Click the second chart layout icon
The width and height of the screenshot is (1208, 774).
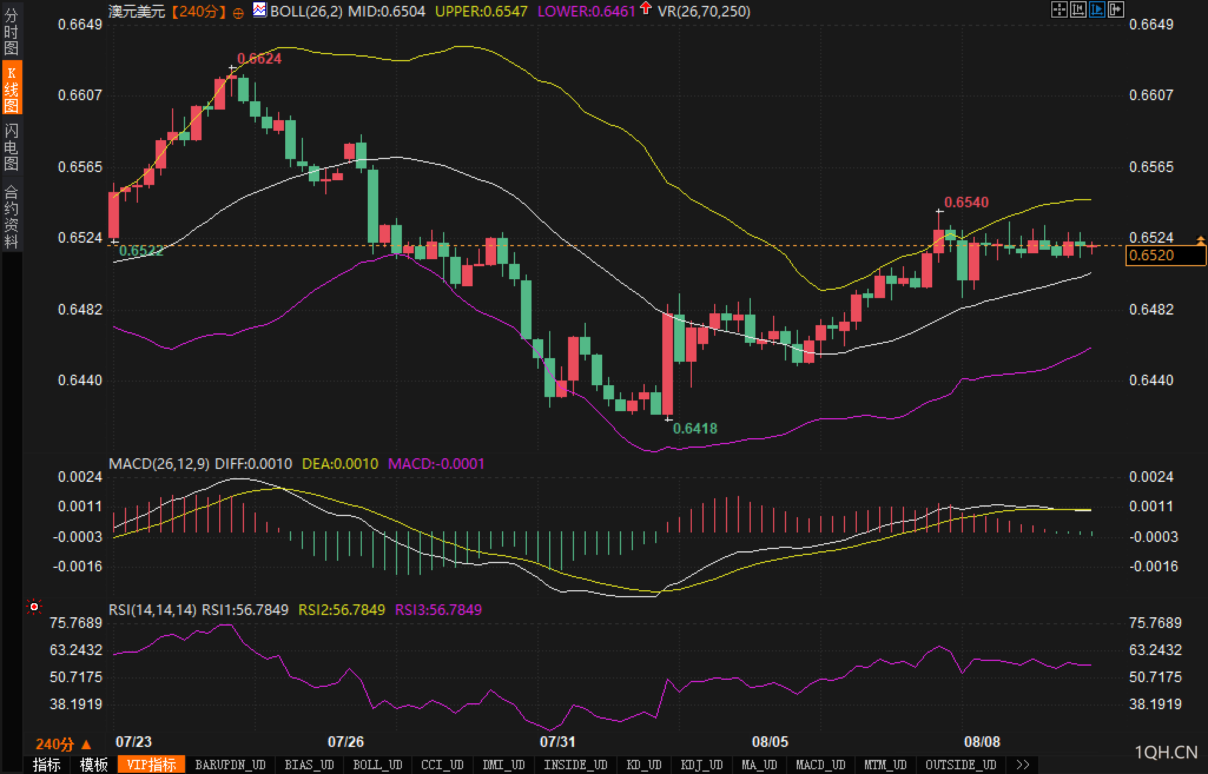(x=1078, y=9)
